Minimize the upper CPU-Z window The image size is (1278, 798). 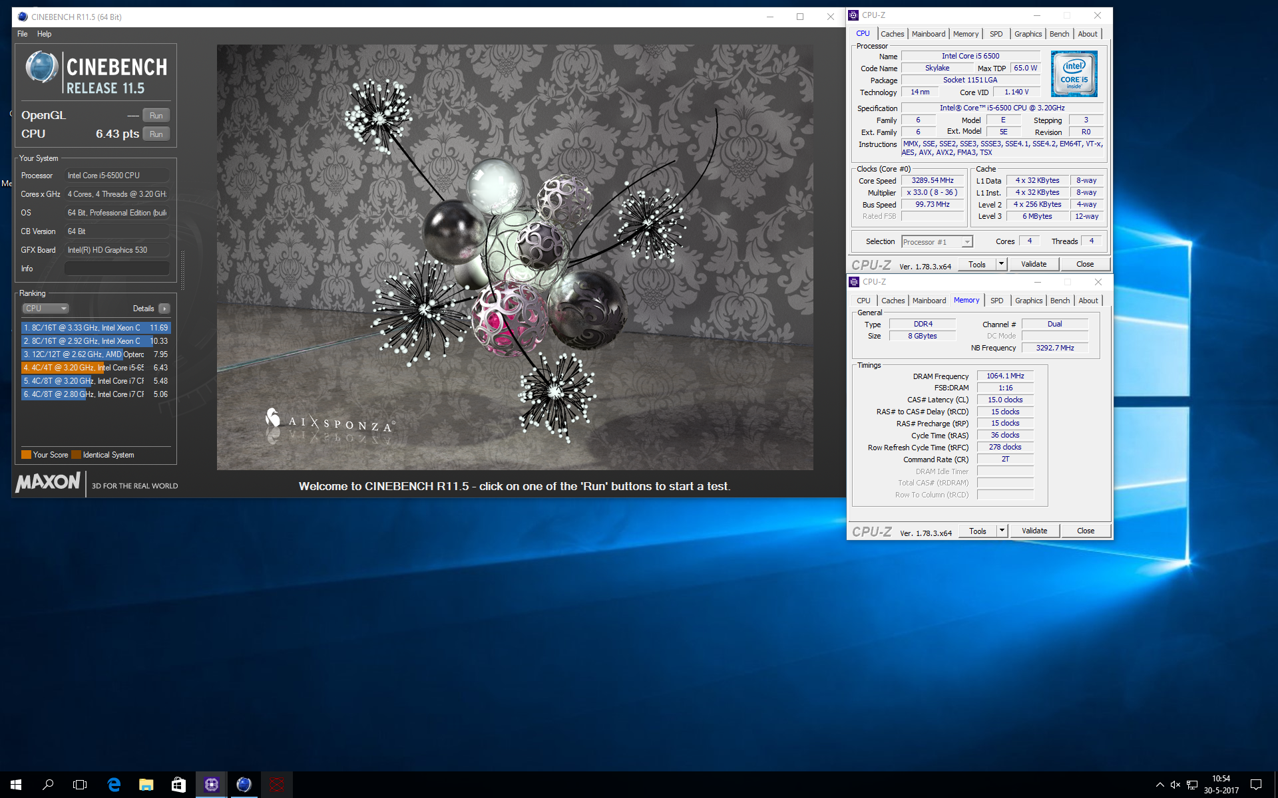coord(1036,15)
